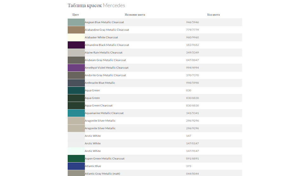Click "Aspen Green Metallic Clearcoat" name
The image size is (304, 176).
pyautogui.click(x=104, y=159)
